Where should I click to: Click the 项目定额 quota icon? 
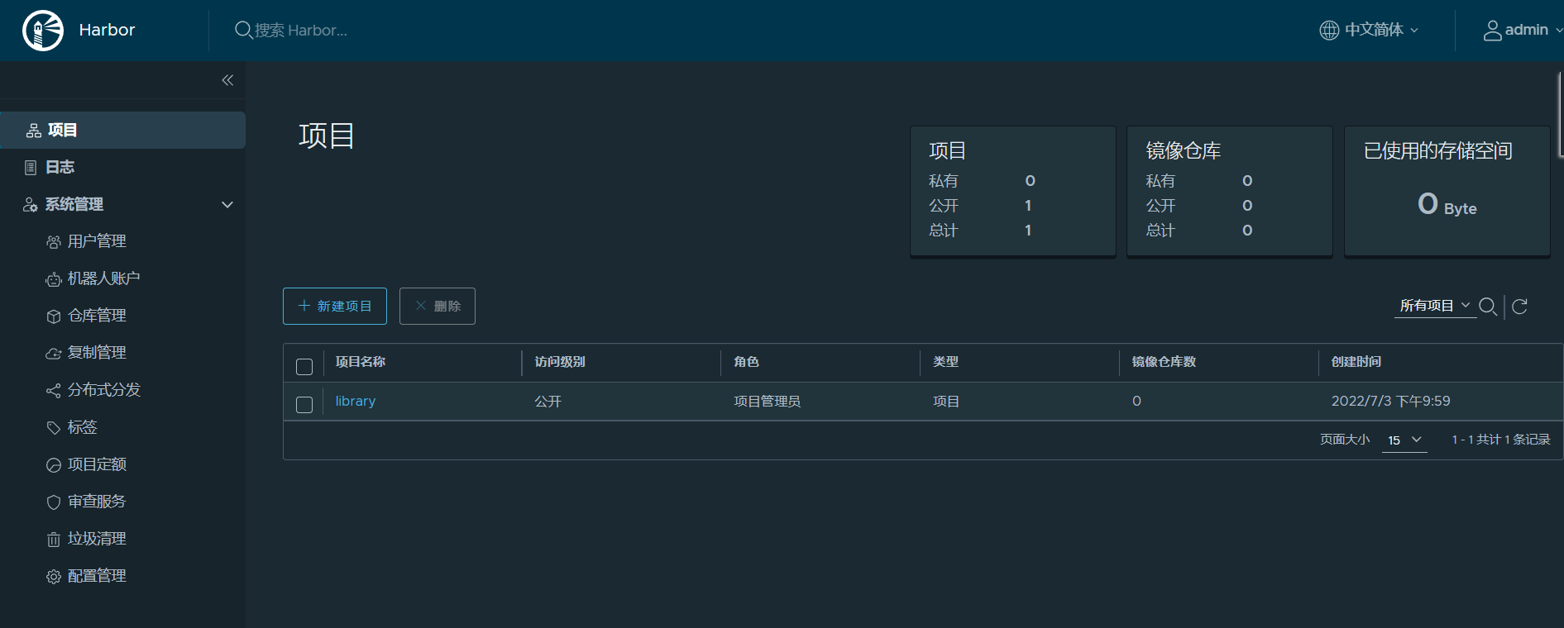click(54, 465)
